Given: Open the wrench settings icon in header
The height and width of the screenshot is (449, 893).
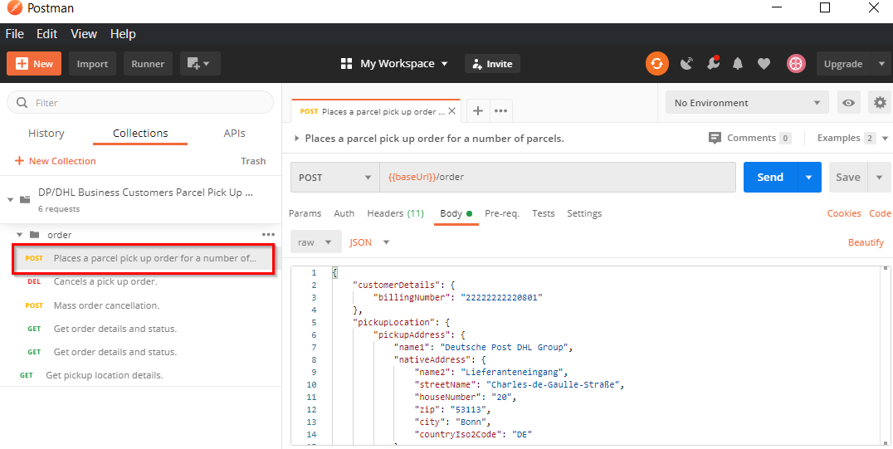Looking at the screenshot, I should [712, 64].
